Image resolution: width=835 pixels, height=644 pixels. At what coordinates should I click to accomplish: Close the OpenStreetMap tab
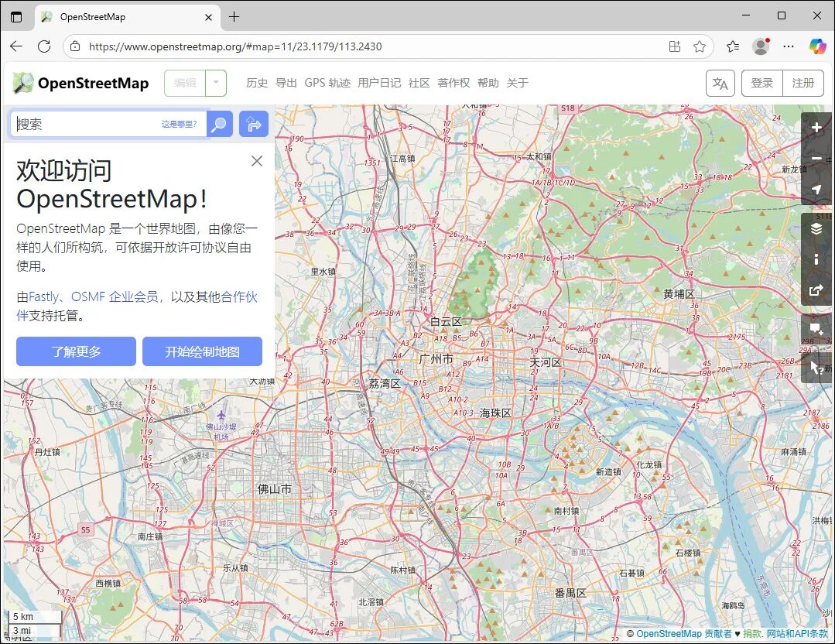click(208, 17)
